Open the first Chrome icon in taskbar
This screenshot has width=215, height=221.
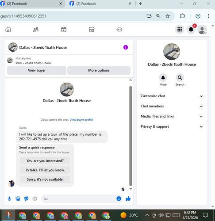coord(23,215)
